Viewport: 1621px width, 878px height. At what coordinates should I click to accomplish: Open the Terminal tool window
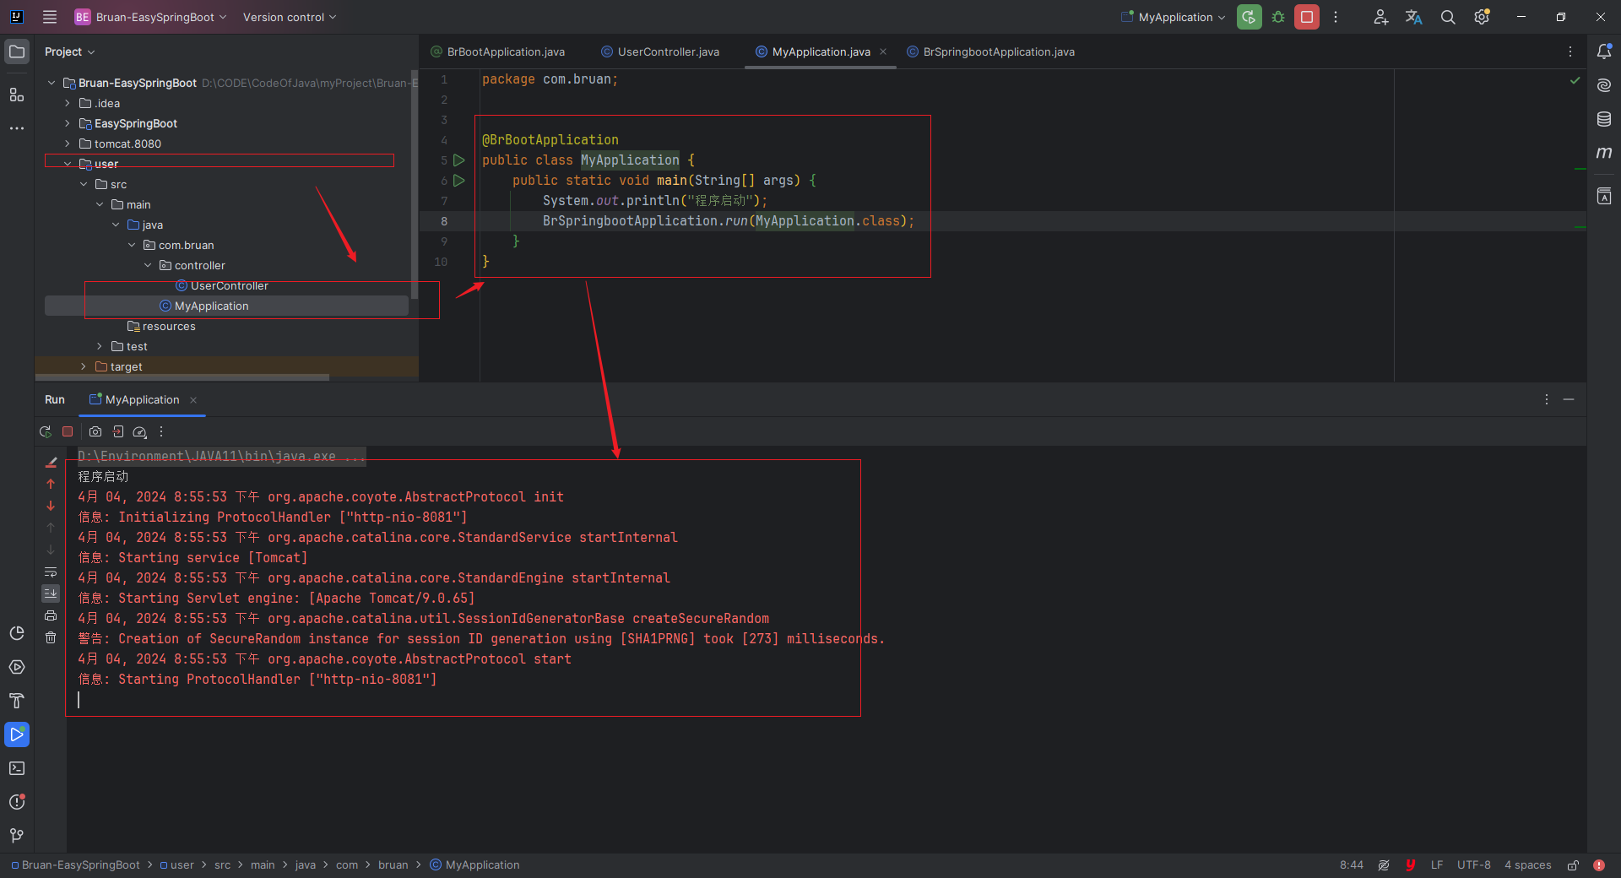coord(17,768)
